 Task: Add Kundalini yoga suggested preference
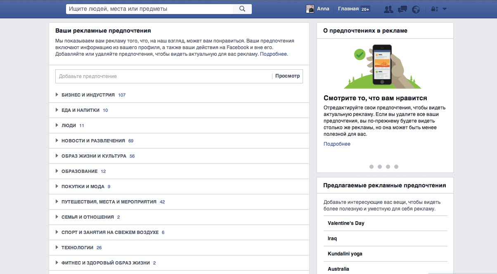[386, 254]
